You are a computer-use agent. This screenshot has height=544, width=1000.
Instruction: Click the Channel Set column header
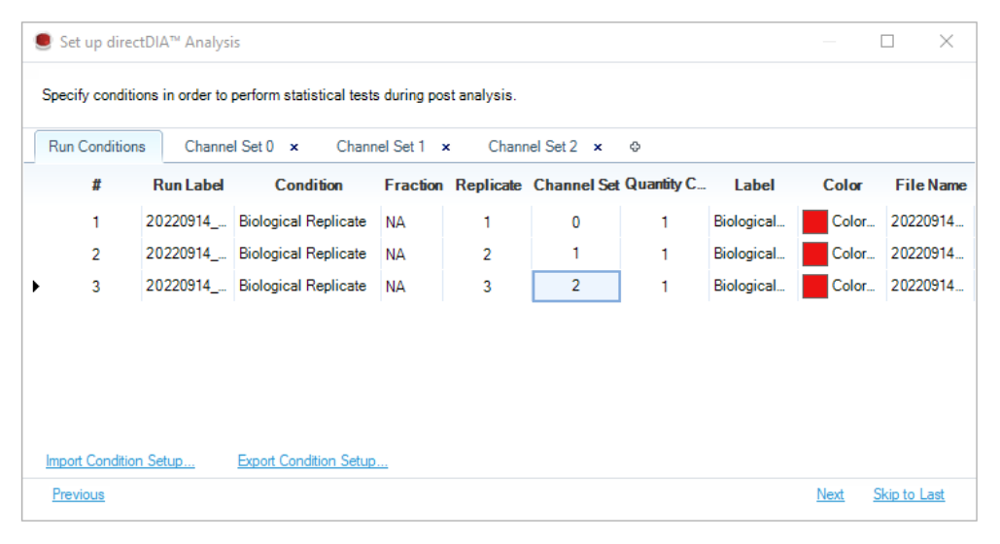click(576, 185)
